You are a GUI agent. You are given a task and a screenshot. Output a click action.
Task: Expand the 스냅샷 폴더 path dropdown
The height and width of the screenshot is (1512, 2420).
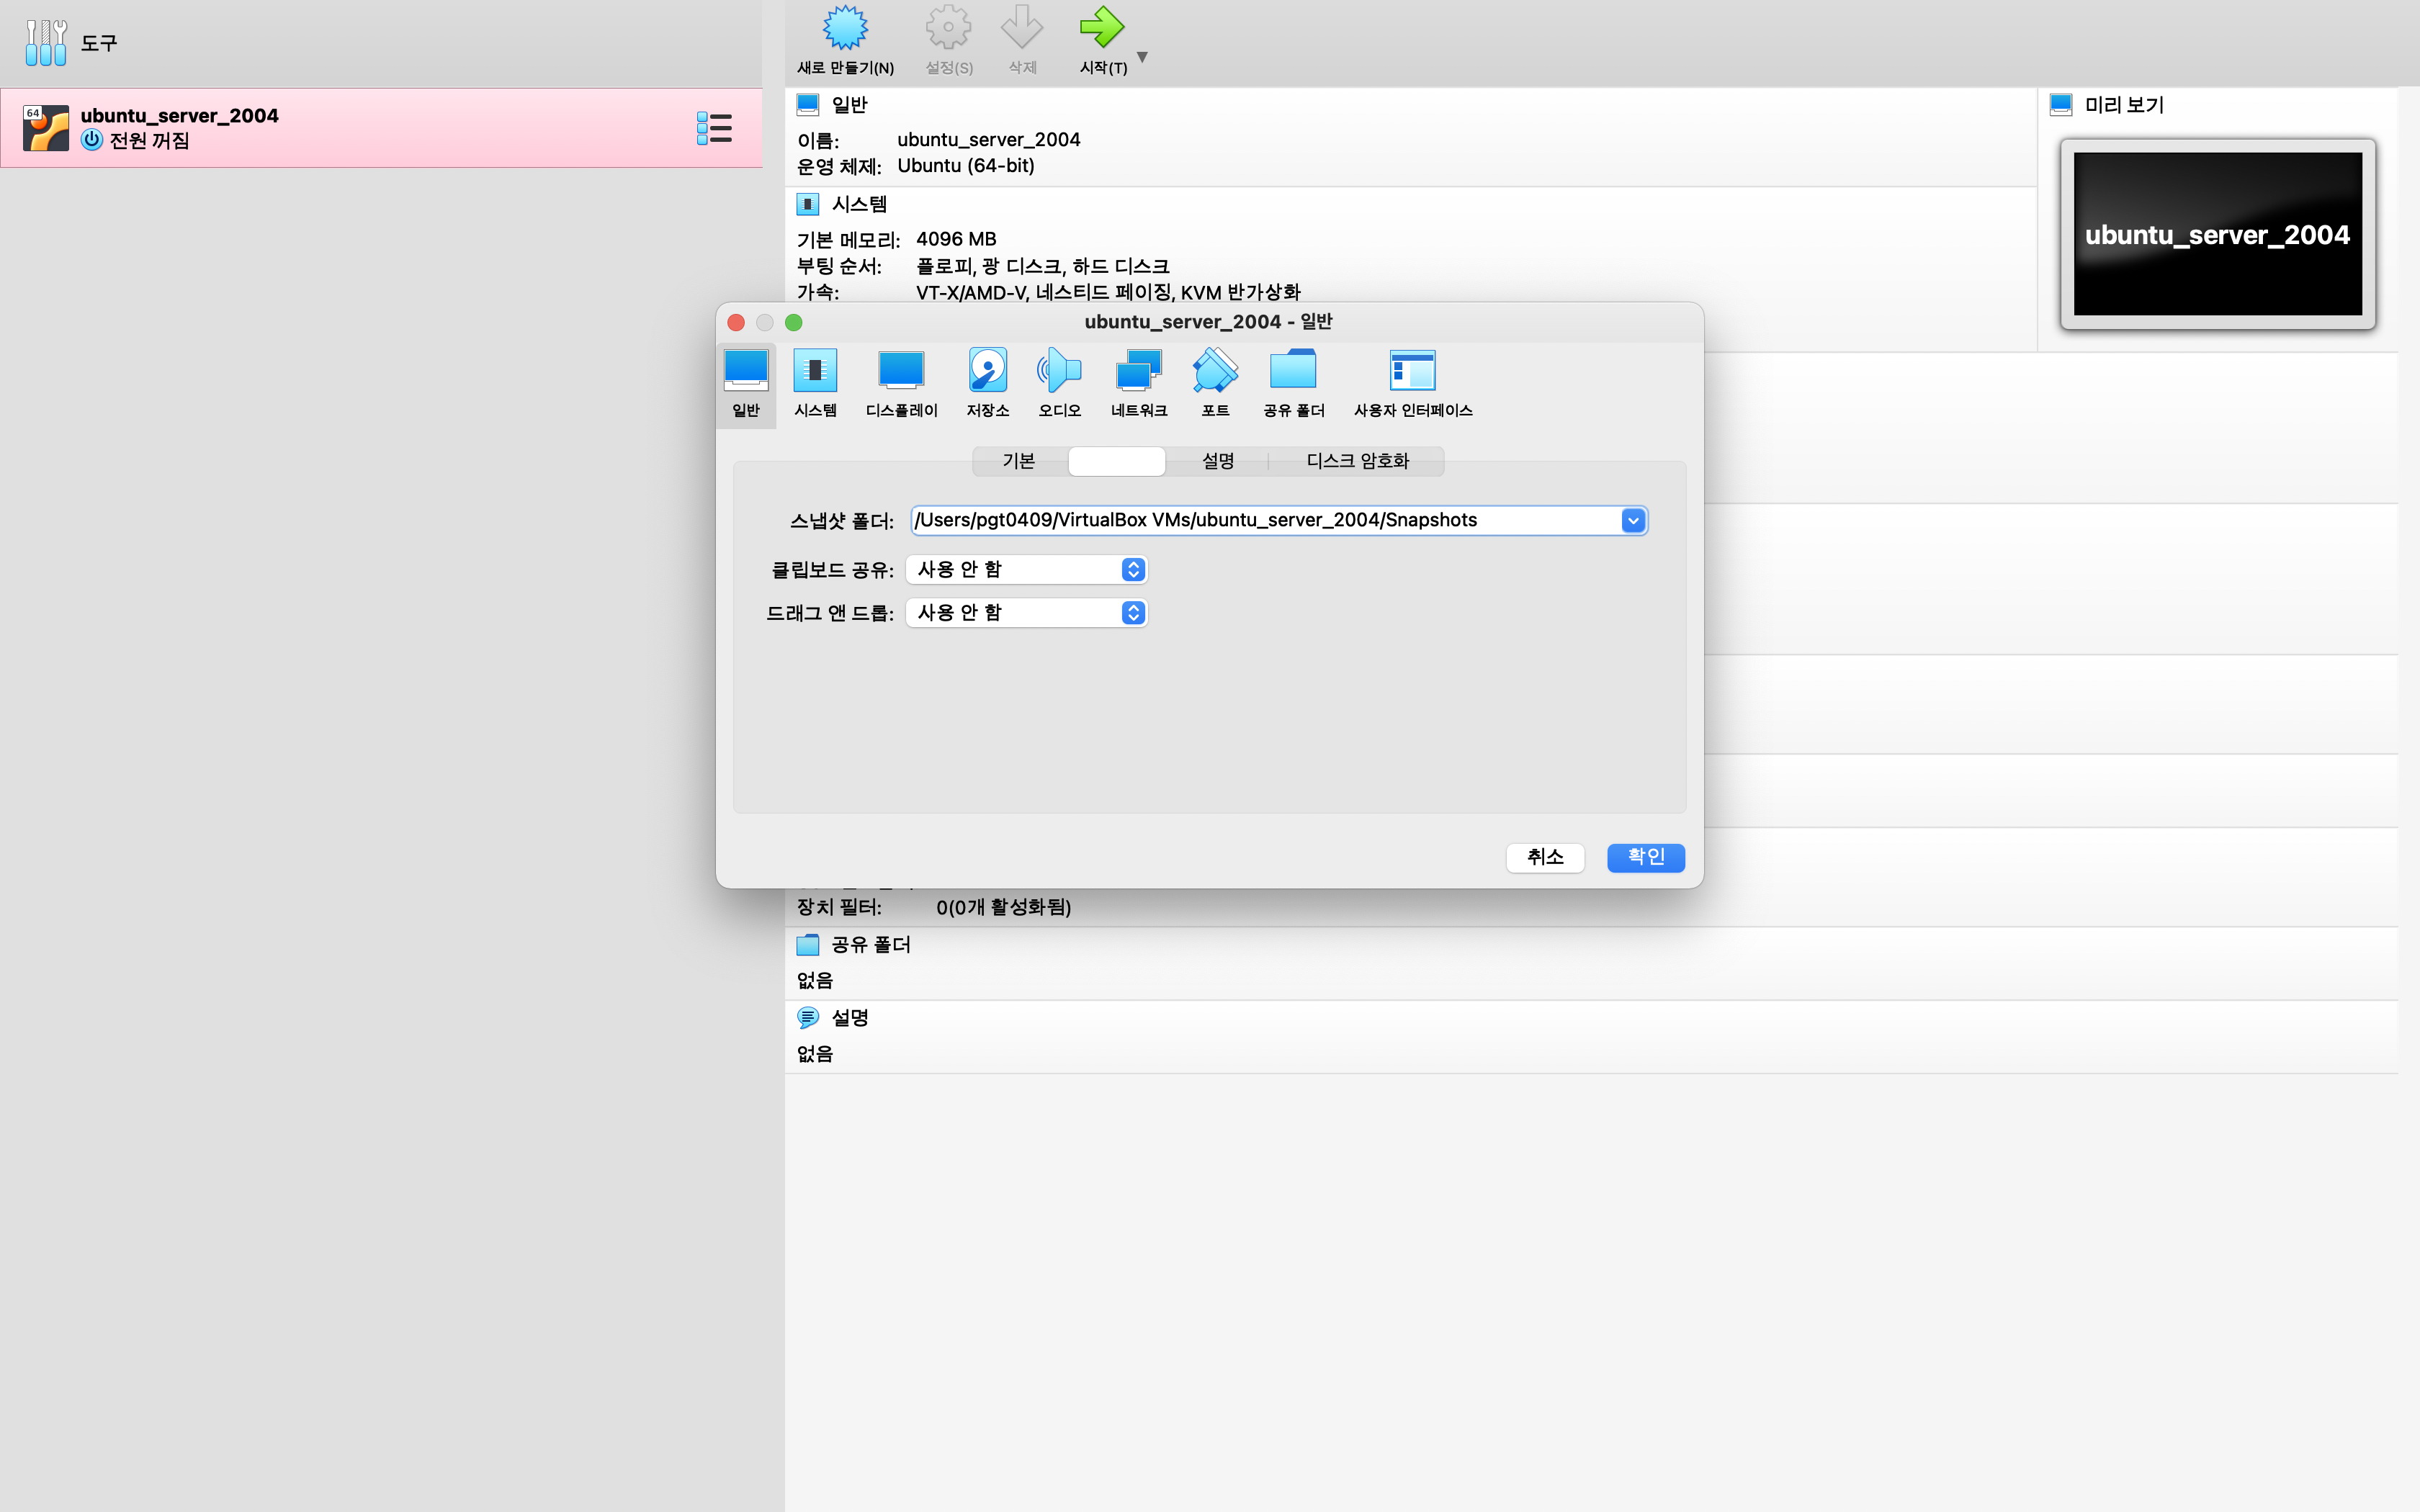pyautogui.click(x=1632, y=520)
